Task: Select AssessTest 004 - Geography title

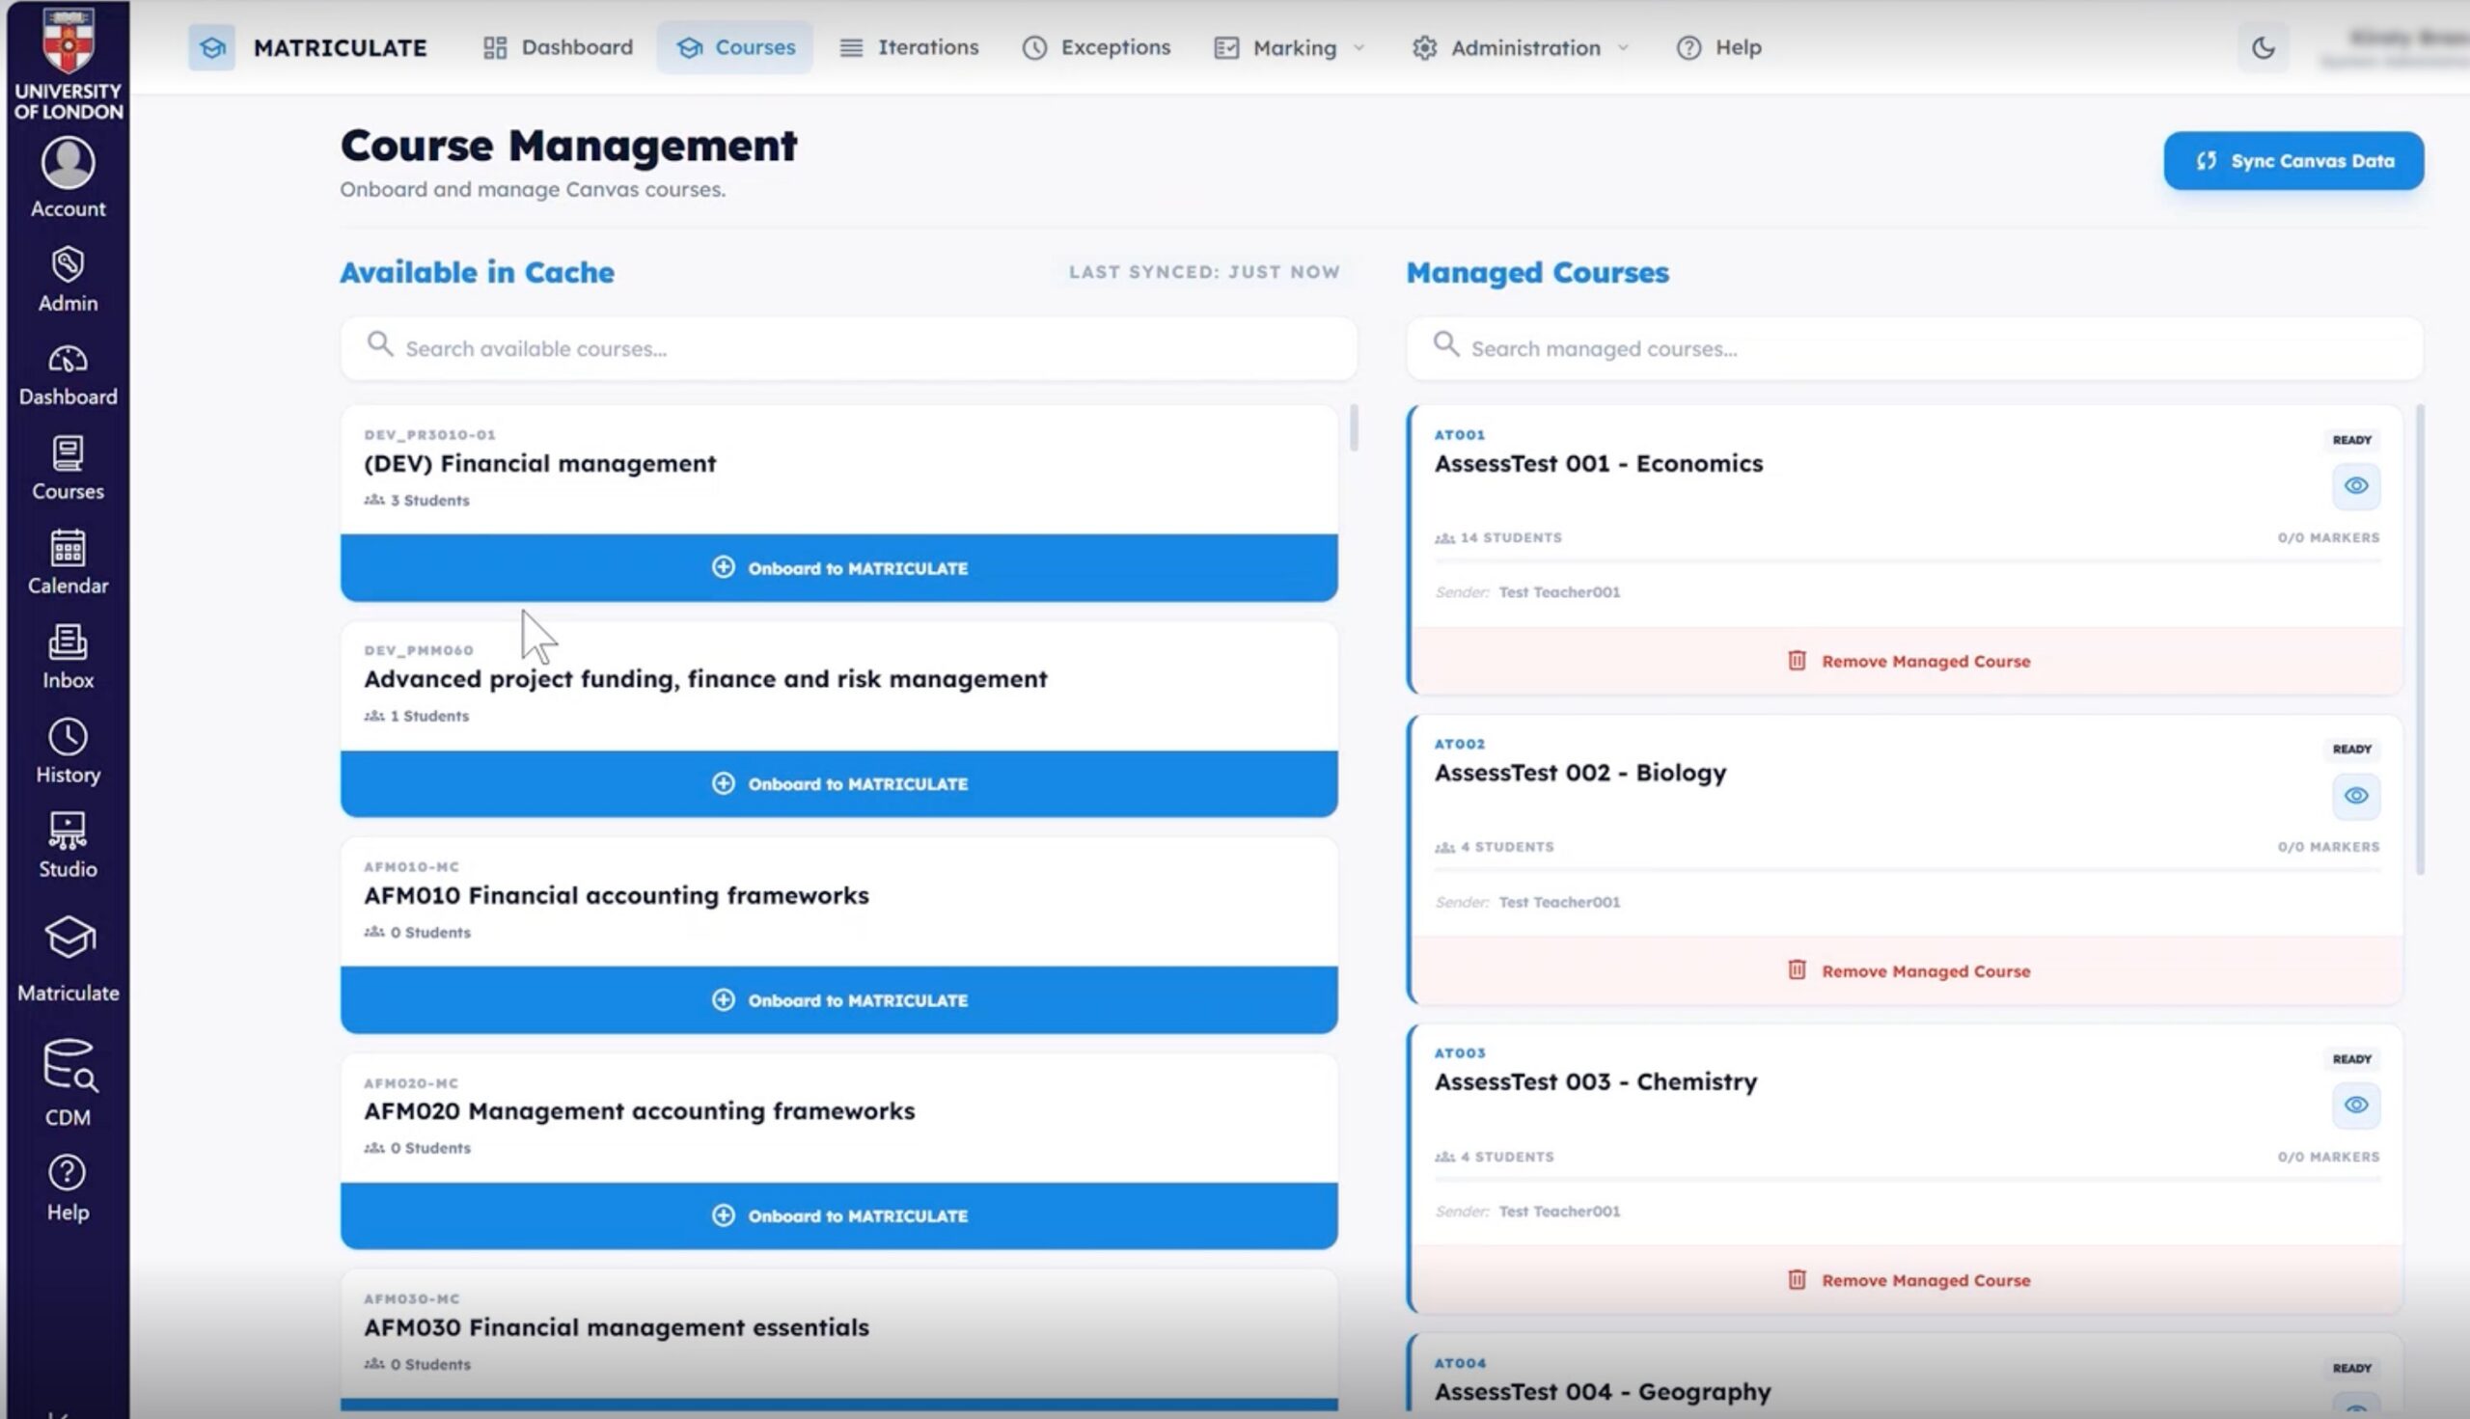Action: [x=1602, y=1392]
